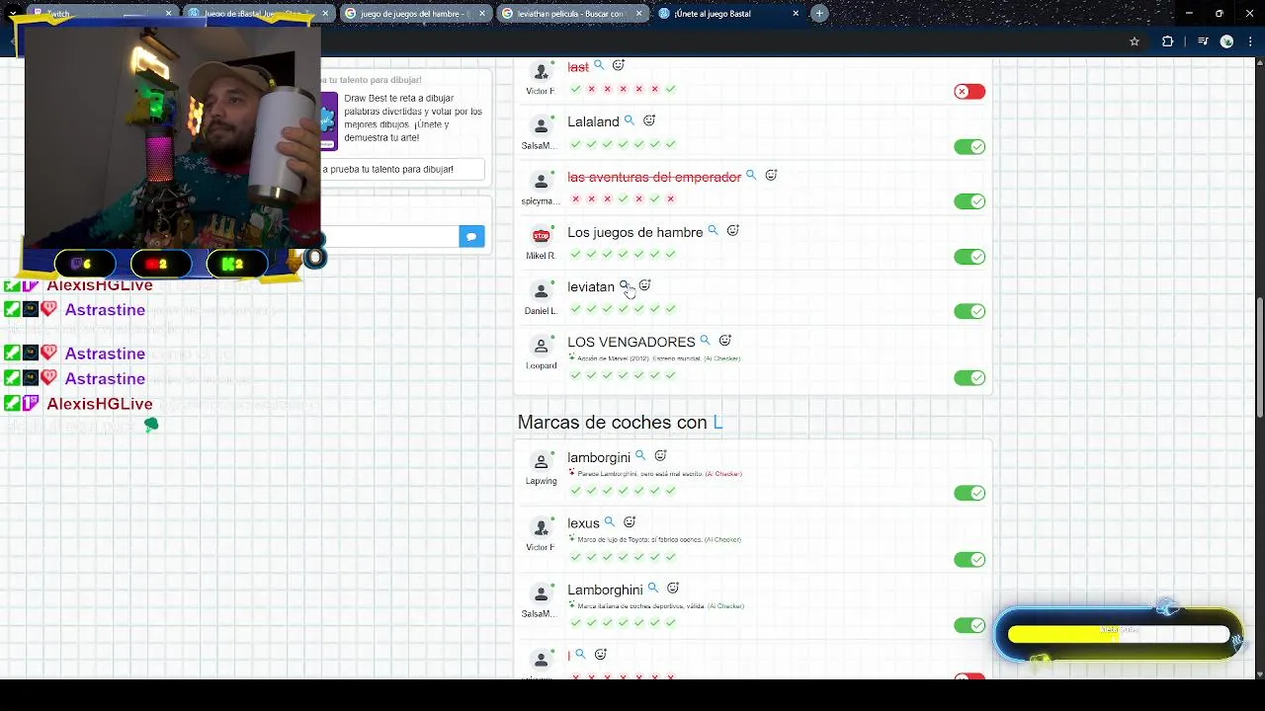Open the 'juego de juegos del hambre' tab
This screenshot has width=1265, height=711.
pyautogui.click(x=416, y=14)
